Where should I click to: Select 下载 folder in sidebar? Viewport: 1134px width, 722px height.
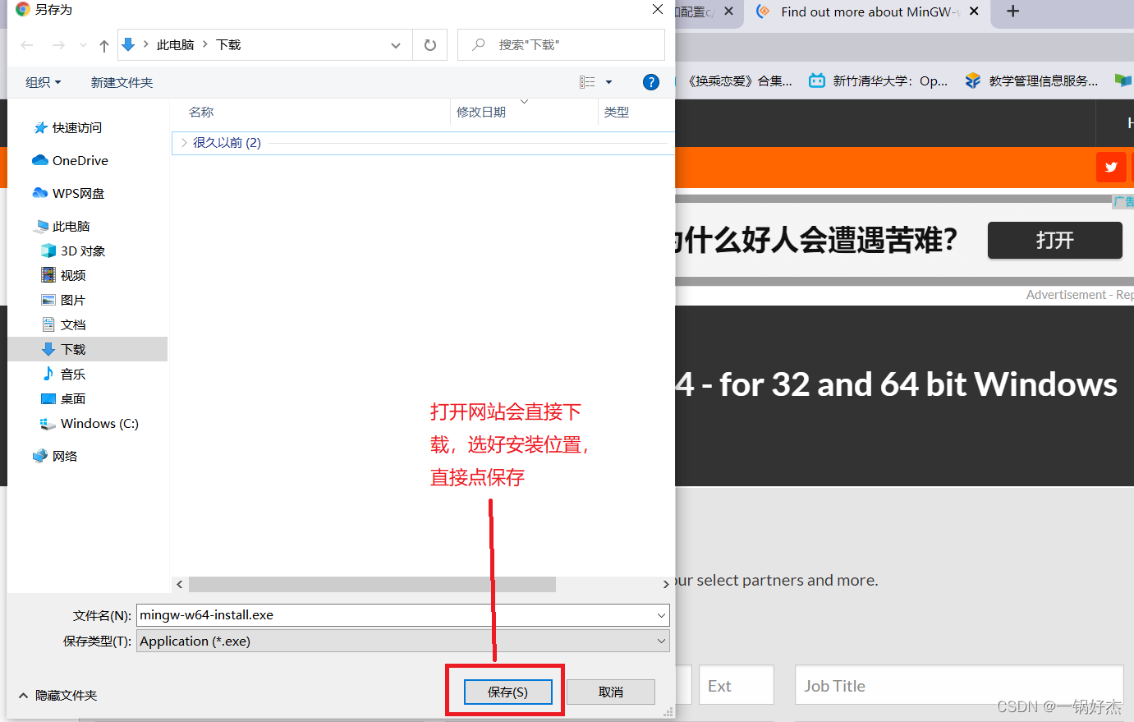pyautogui.click(x=87, y=349)
